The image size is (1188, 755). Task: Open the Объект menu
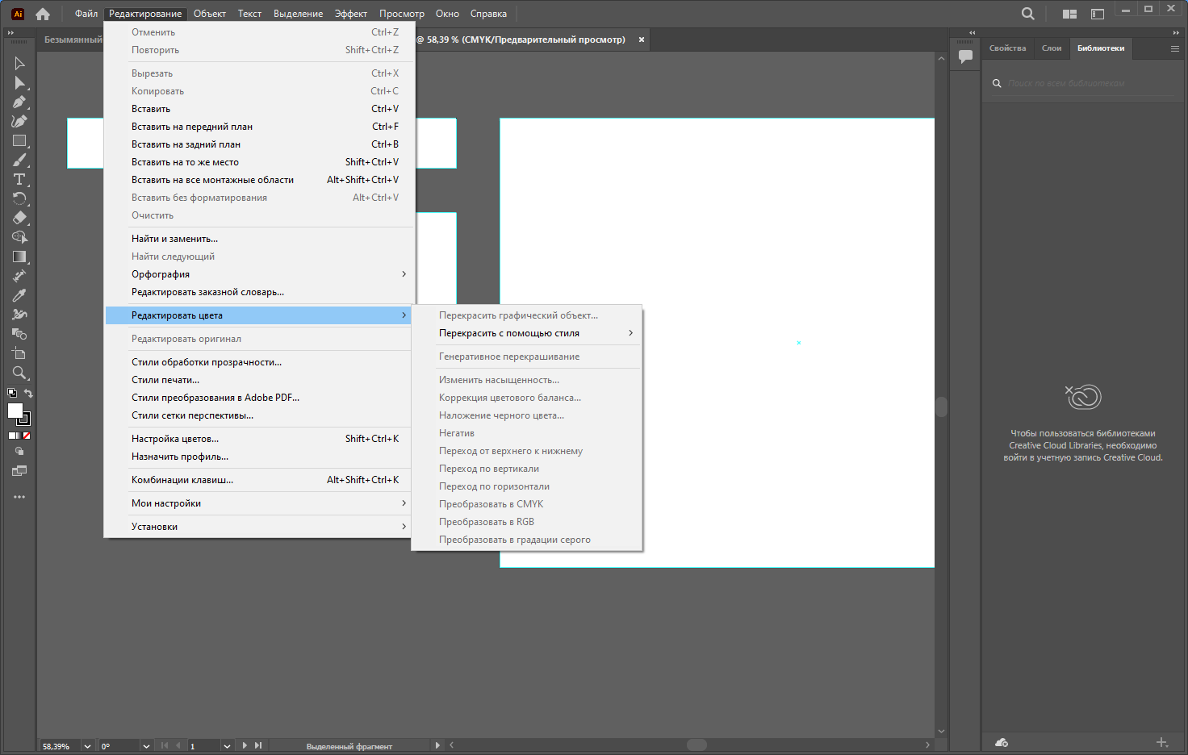coord(209,14)
